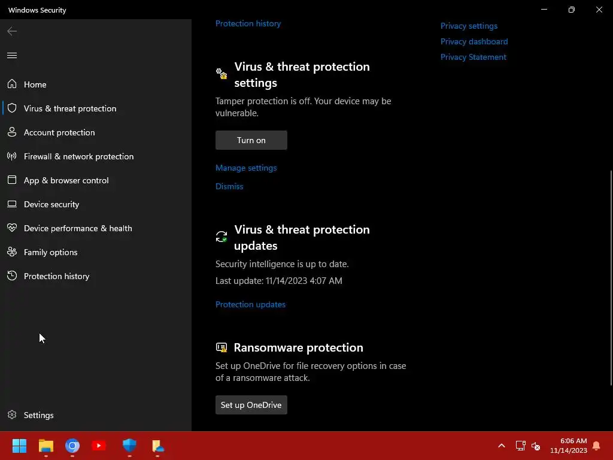This screenshot has width=613, height=460.
Task: Open Firewall & network protection
Action: click(x=96, y=156)
